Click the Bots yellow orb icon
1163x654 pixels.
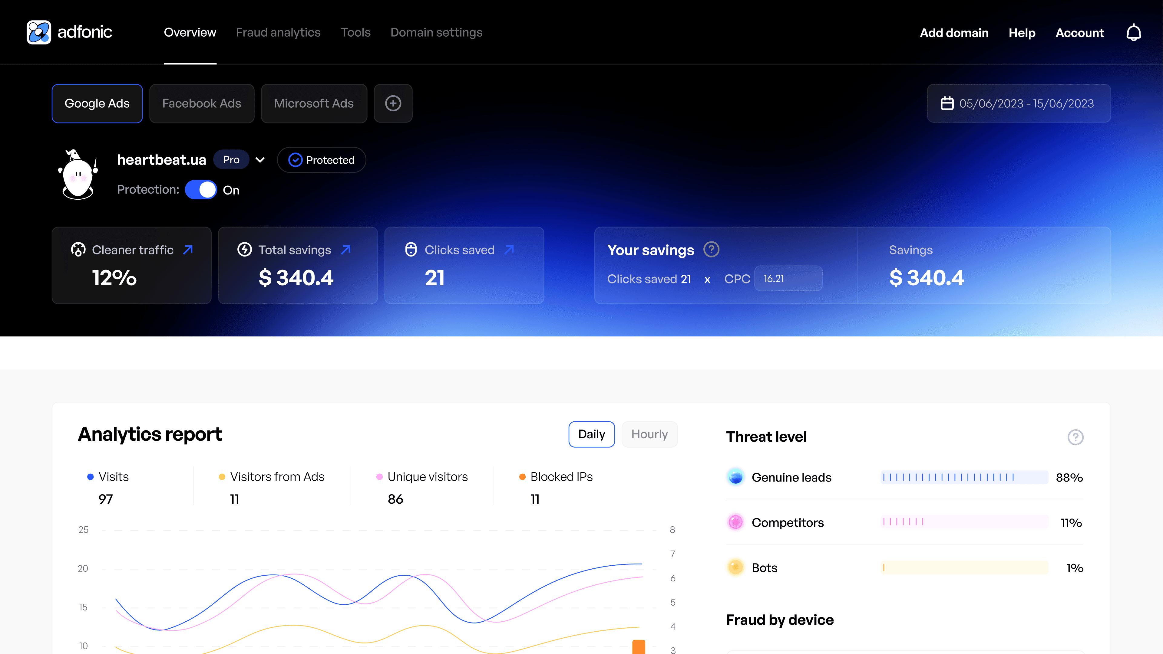pyautogui.click(x=735, y=567)
